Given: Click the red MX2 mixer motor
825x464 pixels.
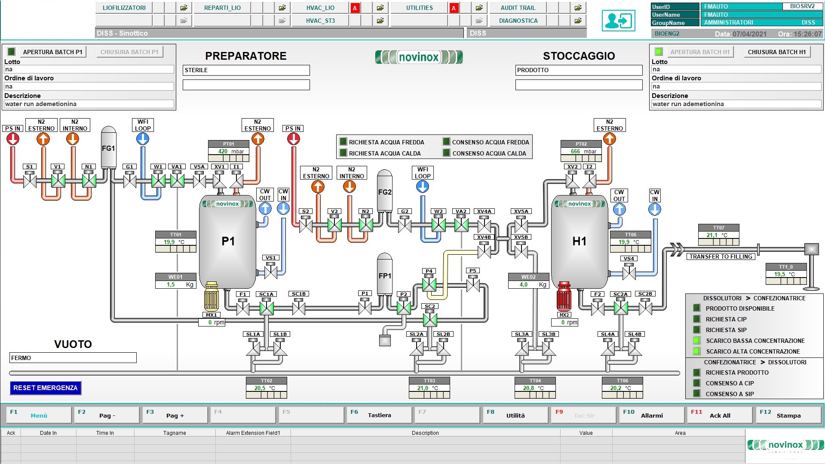Looking at the screenshot, I should point(564,296).
